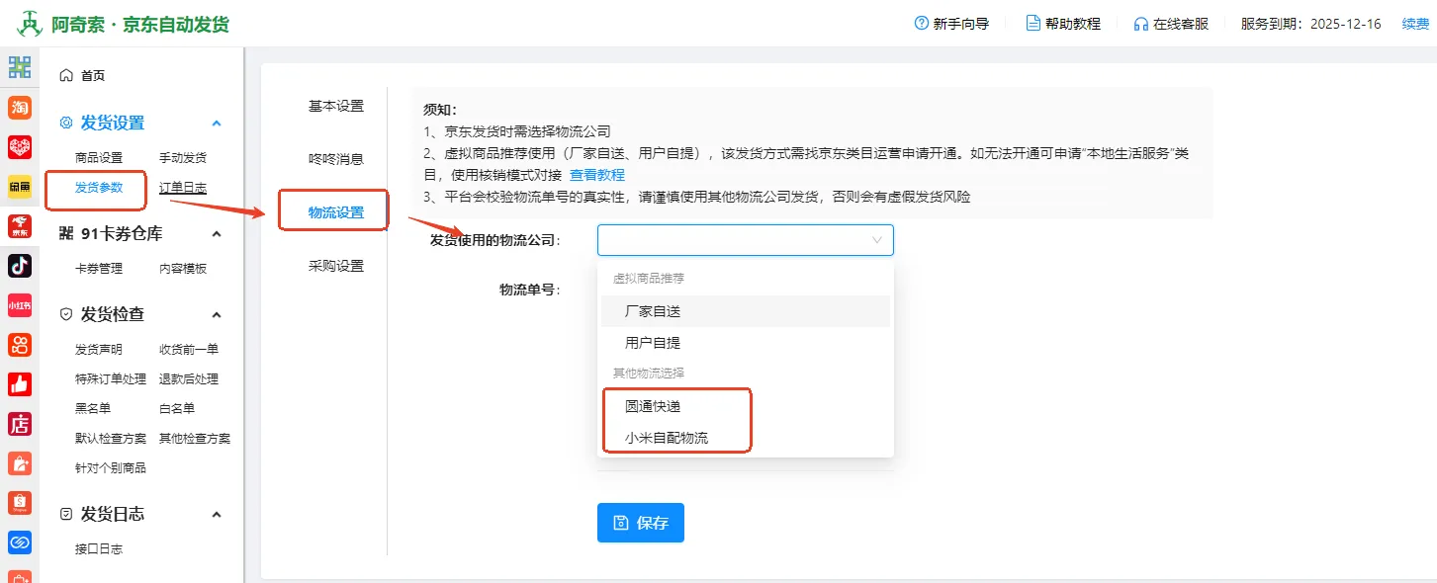The image size is (1437, 583).
Task: Select the Pinduoduo red heart platform icon
Action: click(x=20, y=147)
